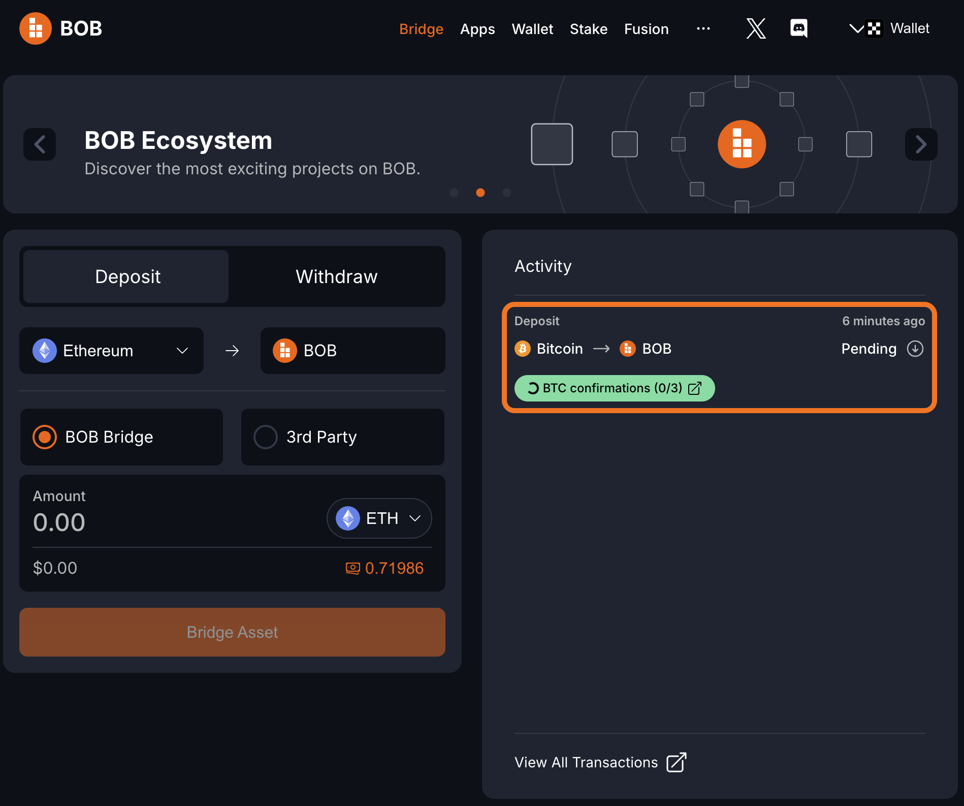Open View All Transactions link

[x=600, y=762]
